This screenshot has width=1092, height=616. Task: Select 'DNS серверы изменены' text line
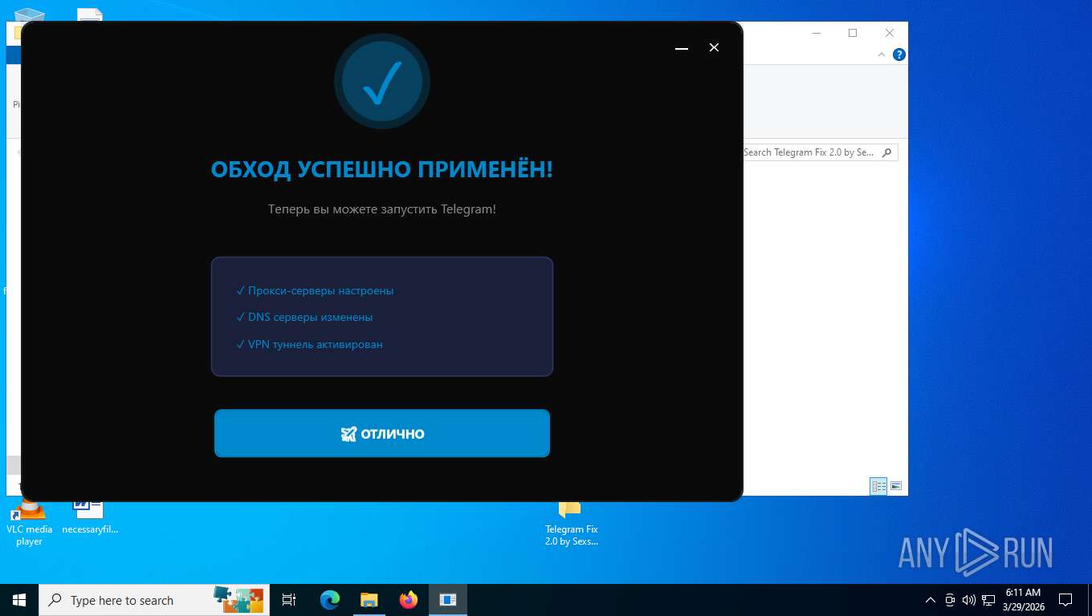tap(305, 317)
